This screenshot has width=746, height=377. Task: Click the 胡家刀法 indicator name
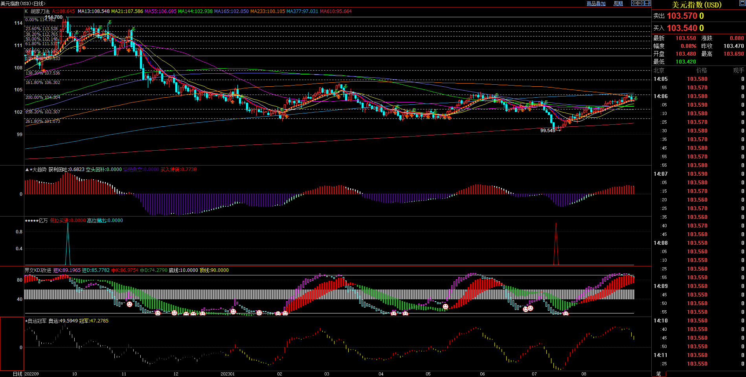coord(40,11)
